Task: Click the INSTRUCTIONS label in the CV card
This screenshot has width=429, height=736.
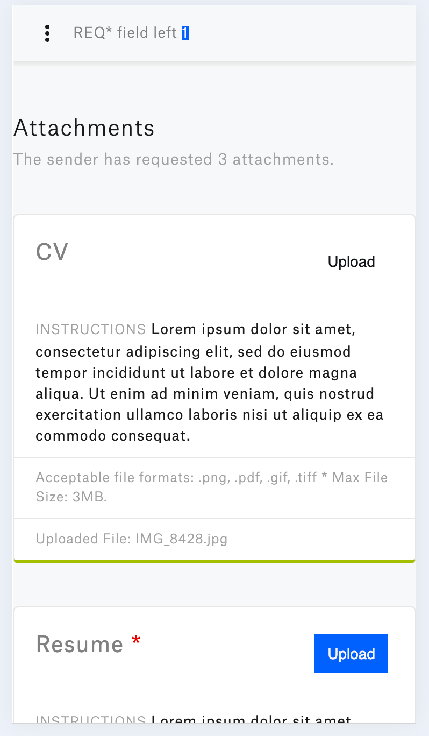Action: point(90,329)
